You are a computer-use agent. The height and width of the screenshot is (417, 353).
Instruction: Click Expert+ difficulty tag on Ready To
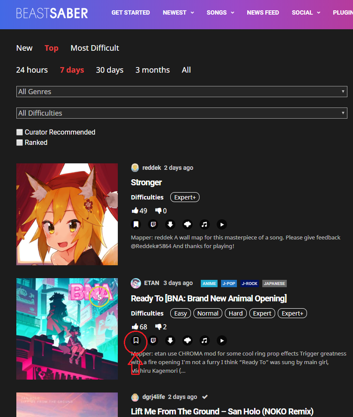(292, 313)
